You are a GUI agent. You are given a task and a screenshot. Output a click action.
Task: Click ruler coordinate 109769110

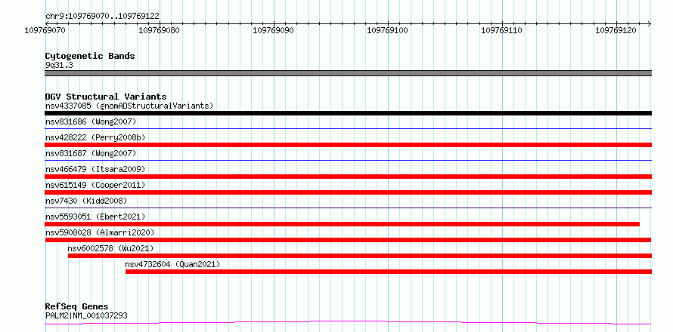point(502,30)
